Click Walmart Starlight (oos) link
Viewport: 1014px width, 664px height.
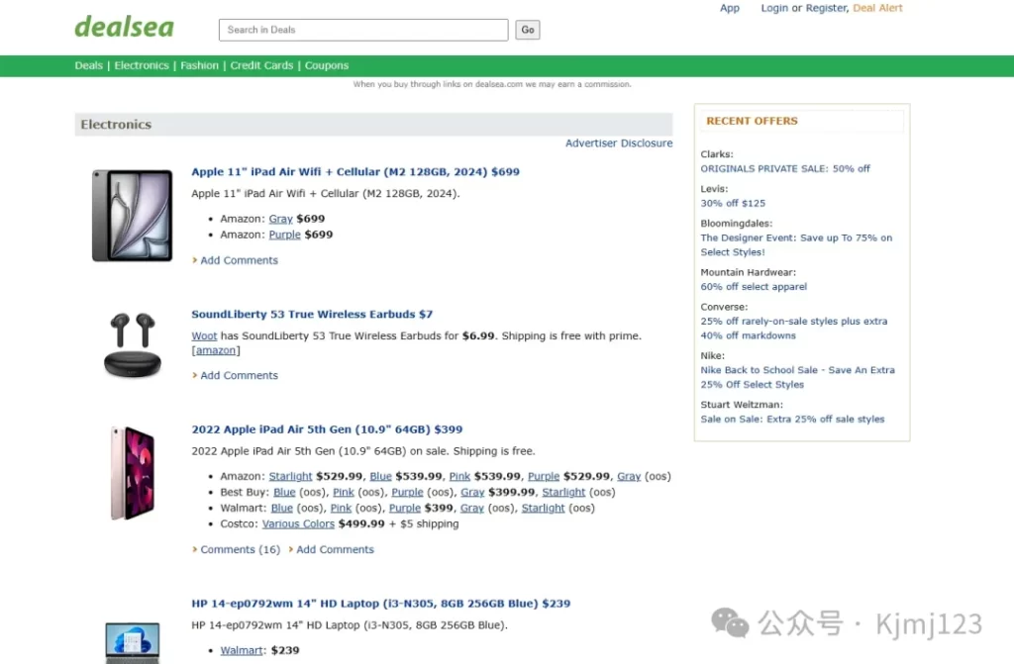(544, 509)
